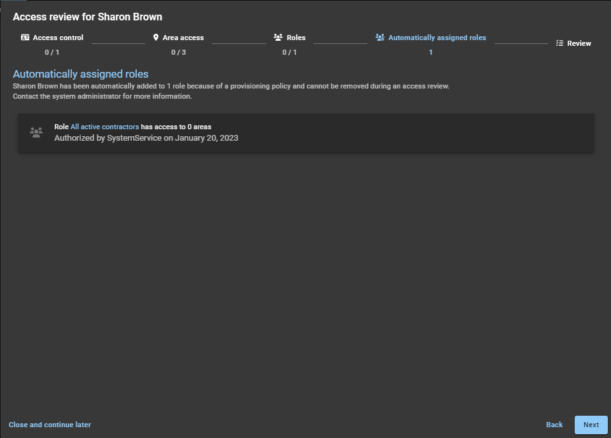This screenshot has height=438, width=611.
Task: Click the Roles step people icon
Action: (278, 38)
